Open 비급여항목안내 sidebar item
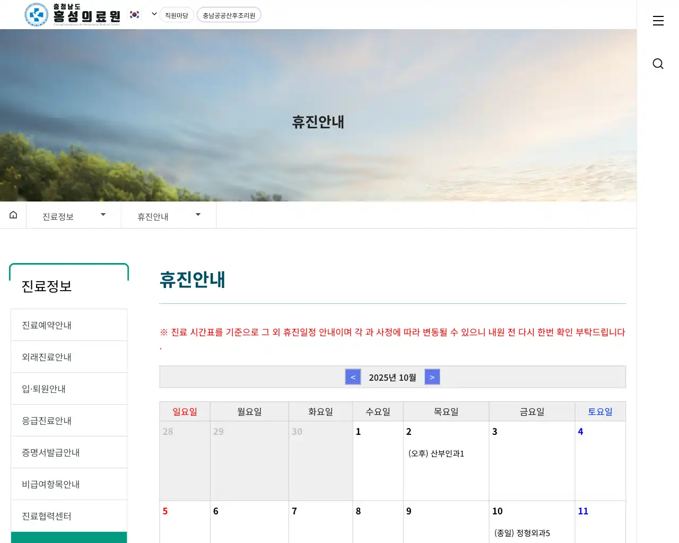The image size is (679, 543). [69, 484]
